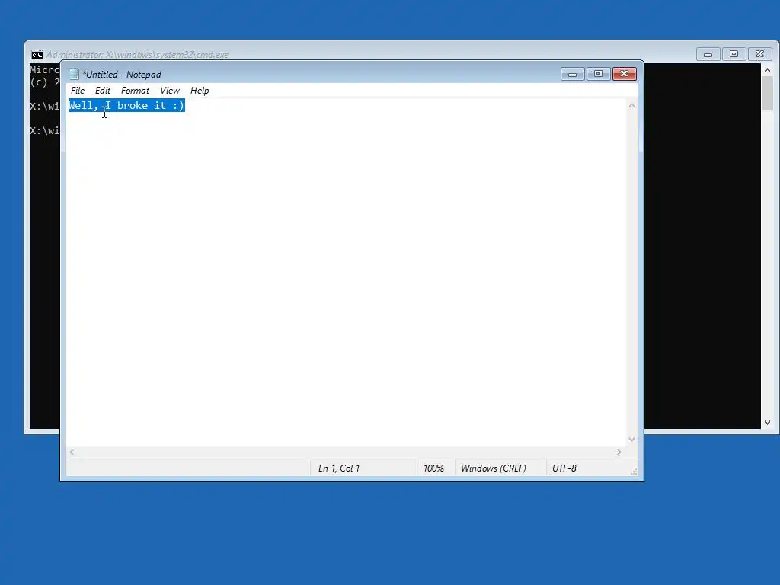Close the Notepad window
This screenshot has width=780, height=585.
625,74
